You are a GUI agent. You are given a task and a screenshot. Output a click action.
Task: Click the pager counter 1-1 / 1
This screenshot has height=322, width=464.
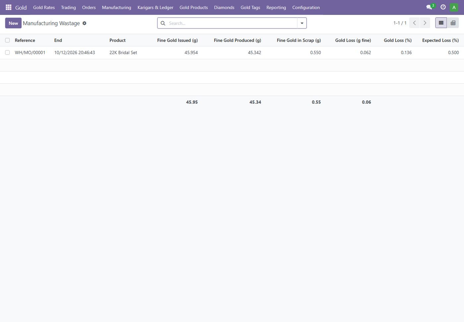click(400, 23)
